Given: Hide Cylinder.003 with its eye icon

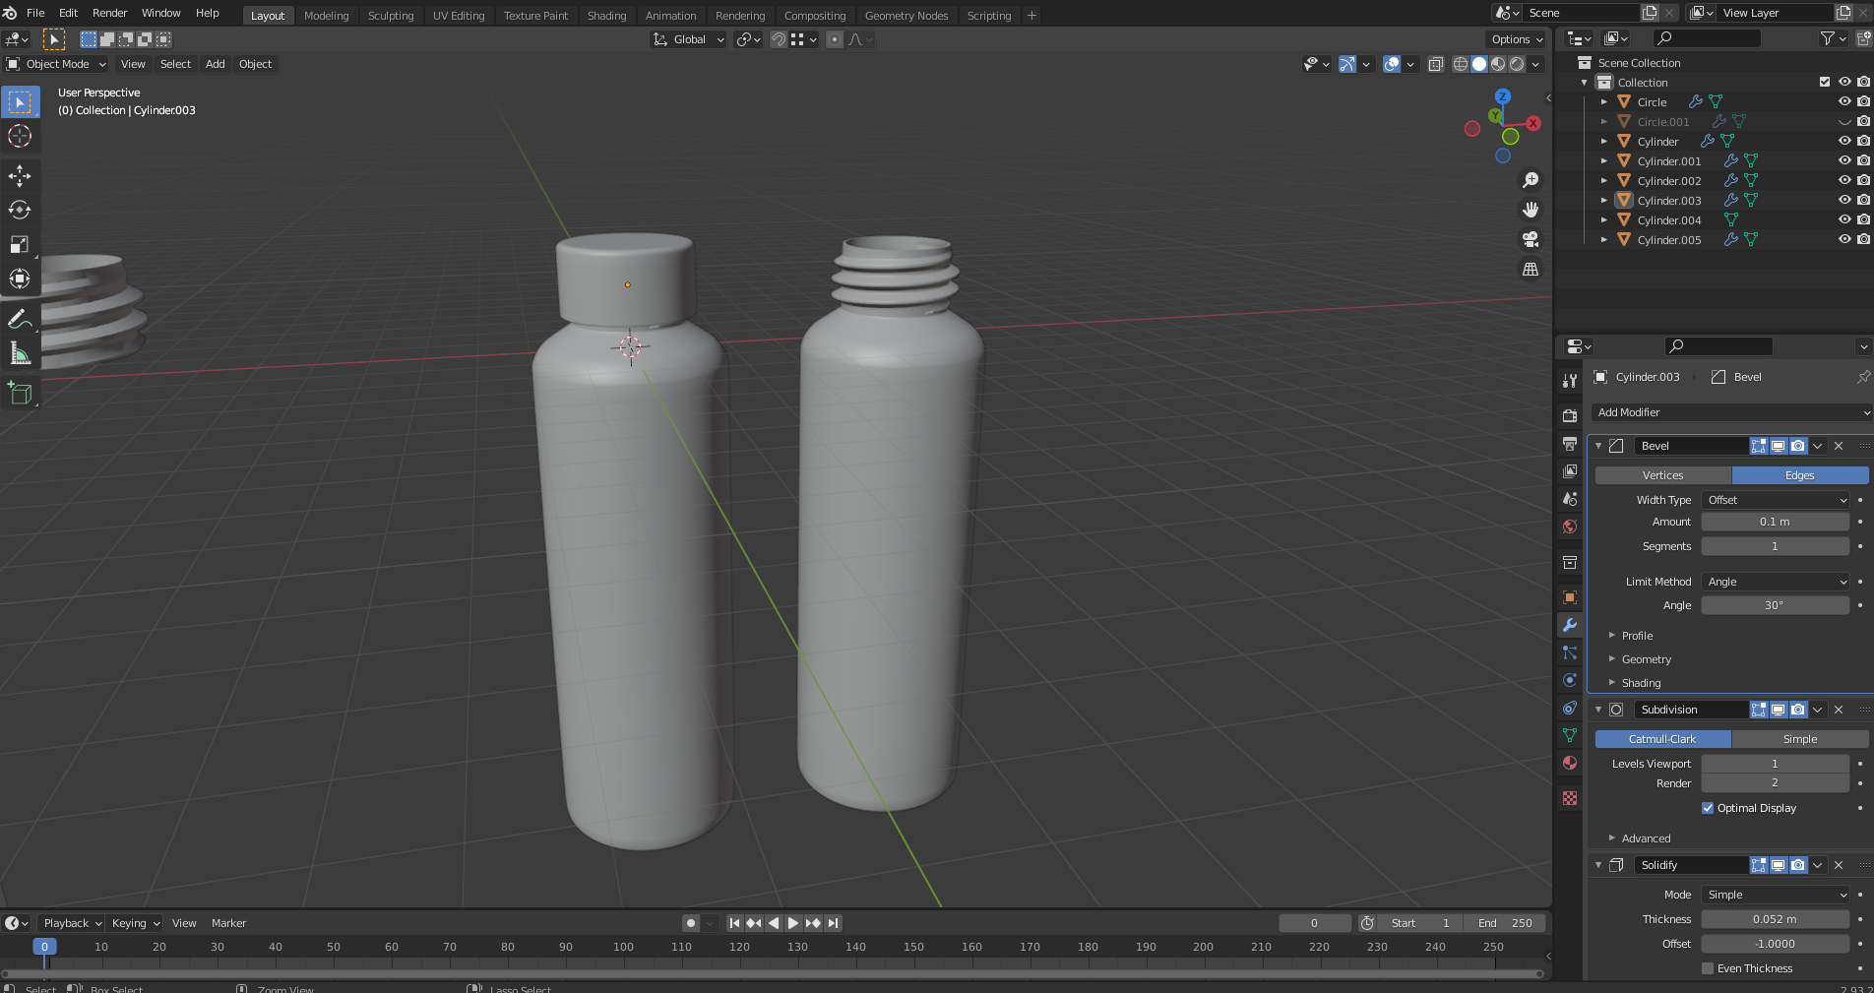Looking at the screenshot, I should click(x=1844, y=200).
